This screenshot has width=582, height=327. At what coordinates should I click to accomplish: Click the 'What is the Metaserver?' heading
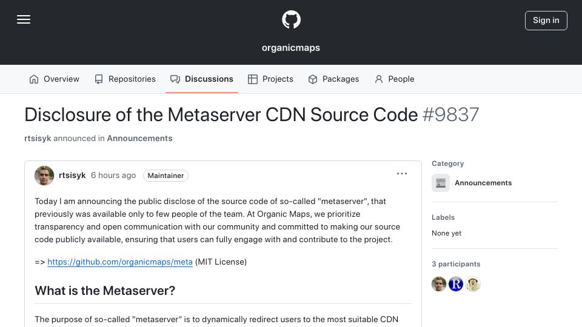click(x=105, y=291)
